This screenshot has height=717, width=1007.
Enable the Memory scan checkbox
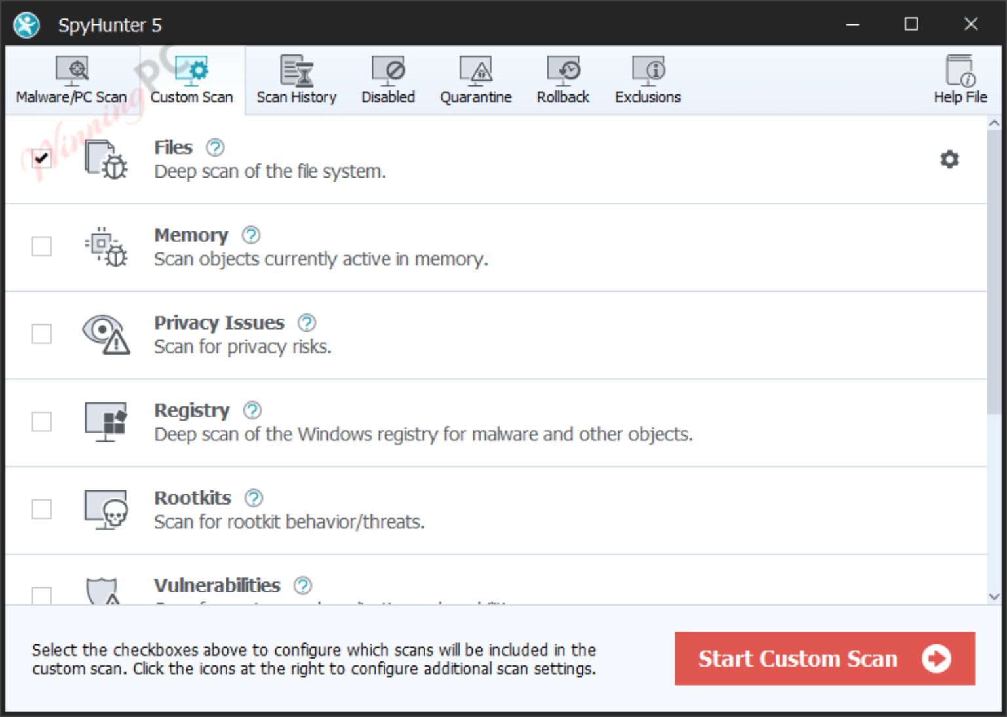pyautogui.click(x=42, y=246)
